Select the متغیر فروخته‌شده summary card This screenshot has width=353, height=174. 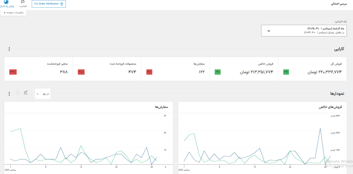point(38,69)
